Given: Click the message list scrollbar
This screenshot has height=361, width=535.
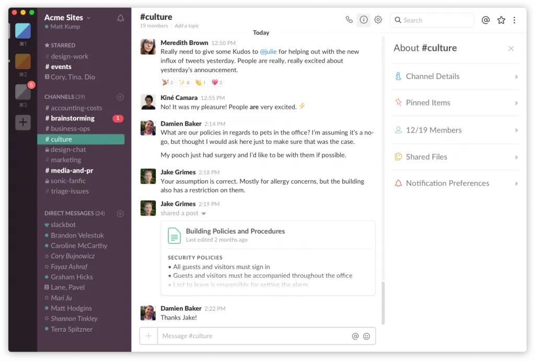Looking at the screenshot, I should coord(383,303).
